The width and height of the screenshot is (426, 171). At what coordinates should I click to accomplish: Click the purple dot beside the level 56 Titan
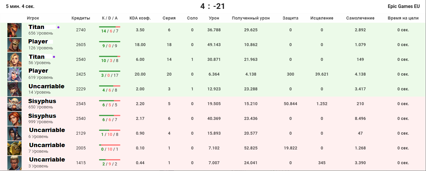[54, 57]
